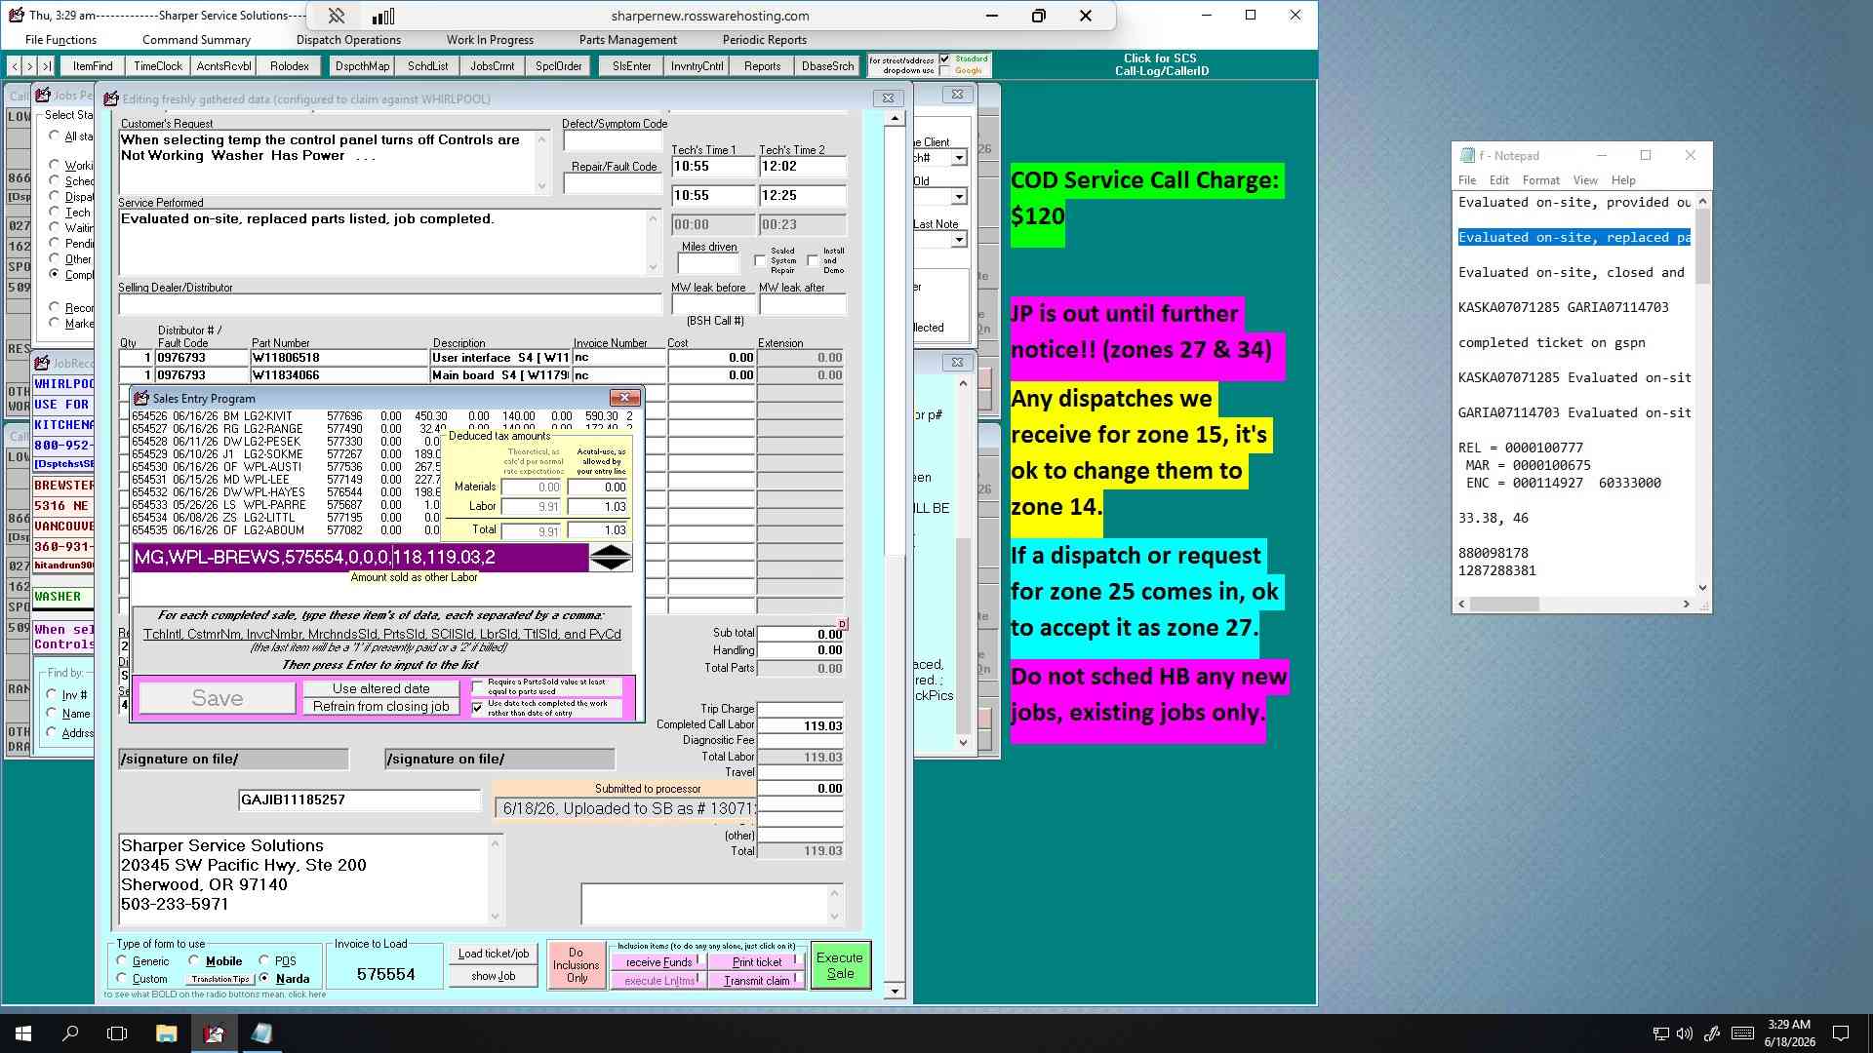This screenshot has height=1053, width=1873.
Task: Click the Task View taskbar icon
Action: click(x=117, y=1033)
